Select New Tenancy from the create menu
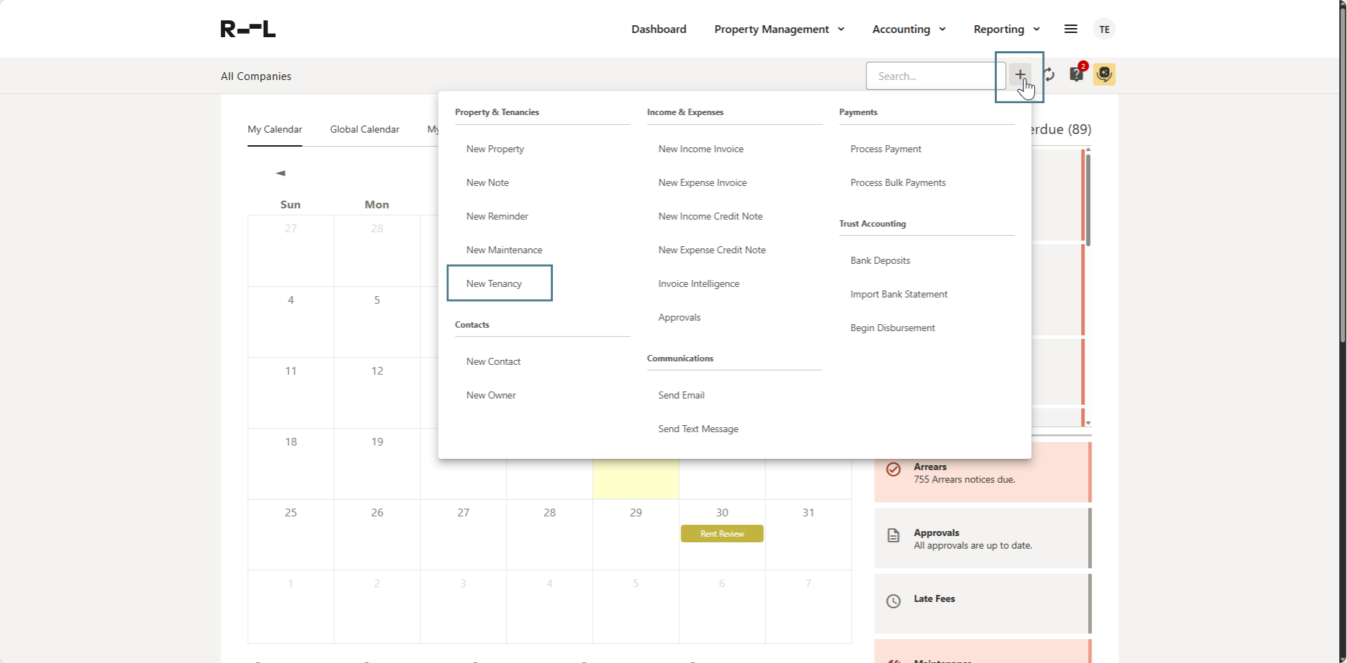The height and width of the screenshot is (663, 1347). click(x=494, y=283)
